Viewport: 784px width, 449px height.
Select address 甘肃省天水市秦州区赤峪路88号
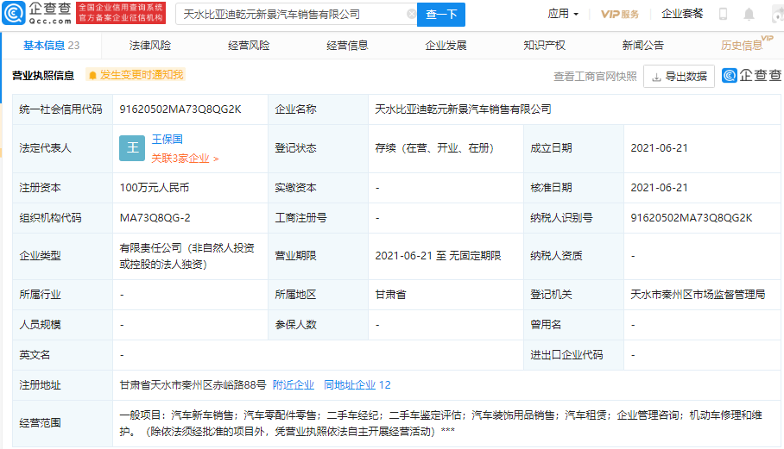193,385
